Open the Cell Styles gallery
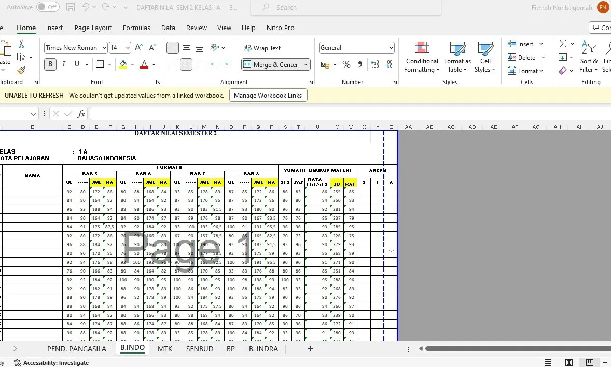The height and width of the screenshot is (367, 611). (x=484, y=57)
